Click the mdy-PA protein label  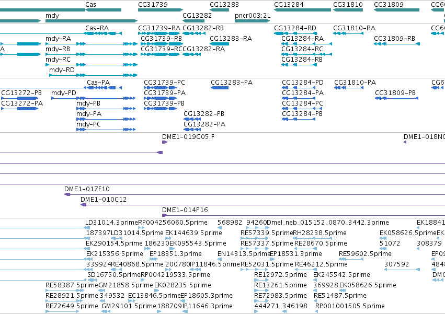tap(89, 114)
